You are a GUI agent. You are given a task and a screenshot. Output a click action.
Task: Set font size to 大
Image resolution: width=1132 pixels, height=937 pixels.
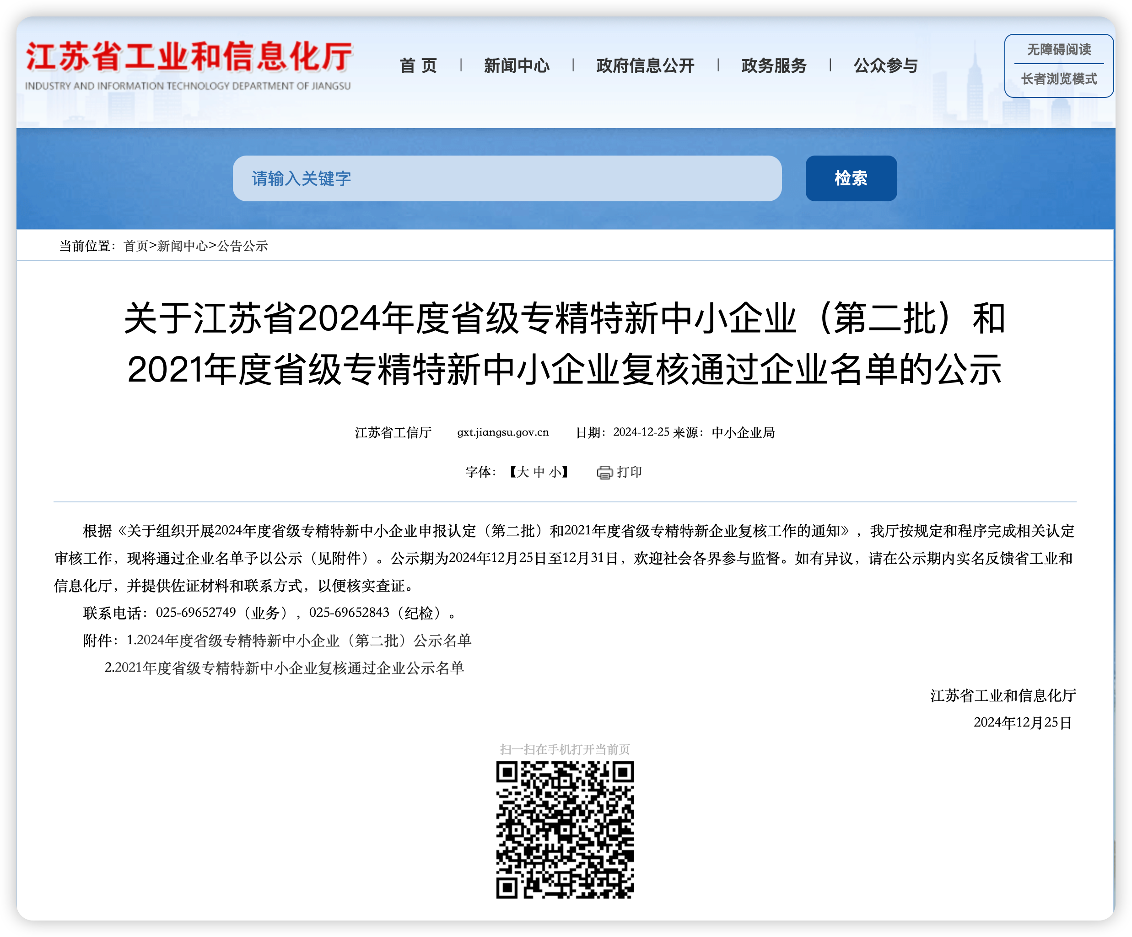point(523,472)
